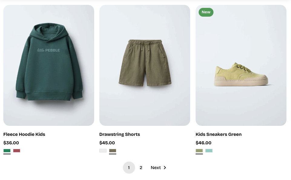Pick teal swatch for Kids Sneakers
Screen dimensions: 291x180
(209, 151)
